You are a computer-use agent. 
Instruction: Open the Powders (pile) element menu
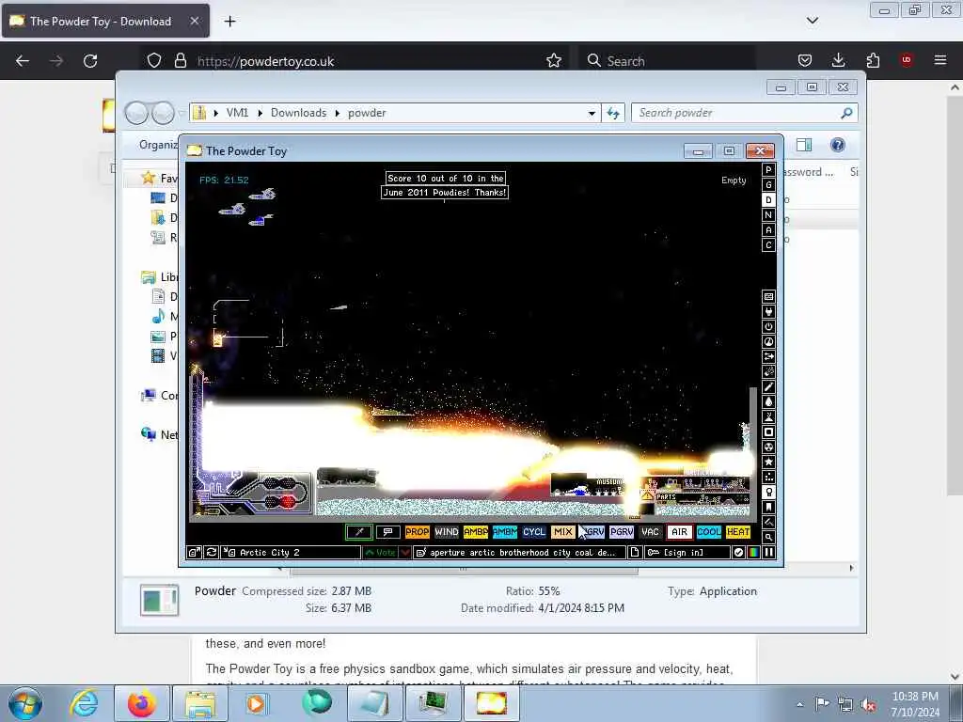[x=768, y=416]
